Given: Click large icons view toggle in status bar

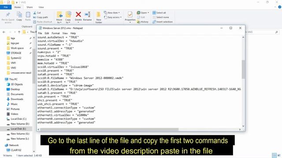Looking at the screenshot, I should [279, 155].
